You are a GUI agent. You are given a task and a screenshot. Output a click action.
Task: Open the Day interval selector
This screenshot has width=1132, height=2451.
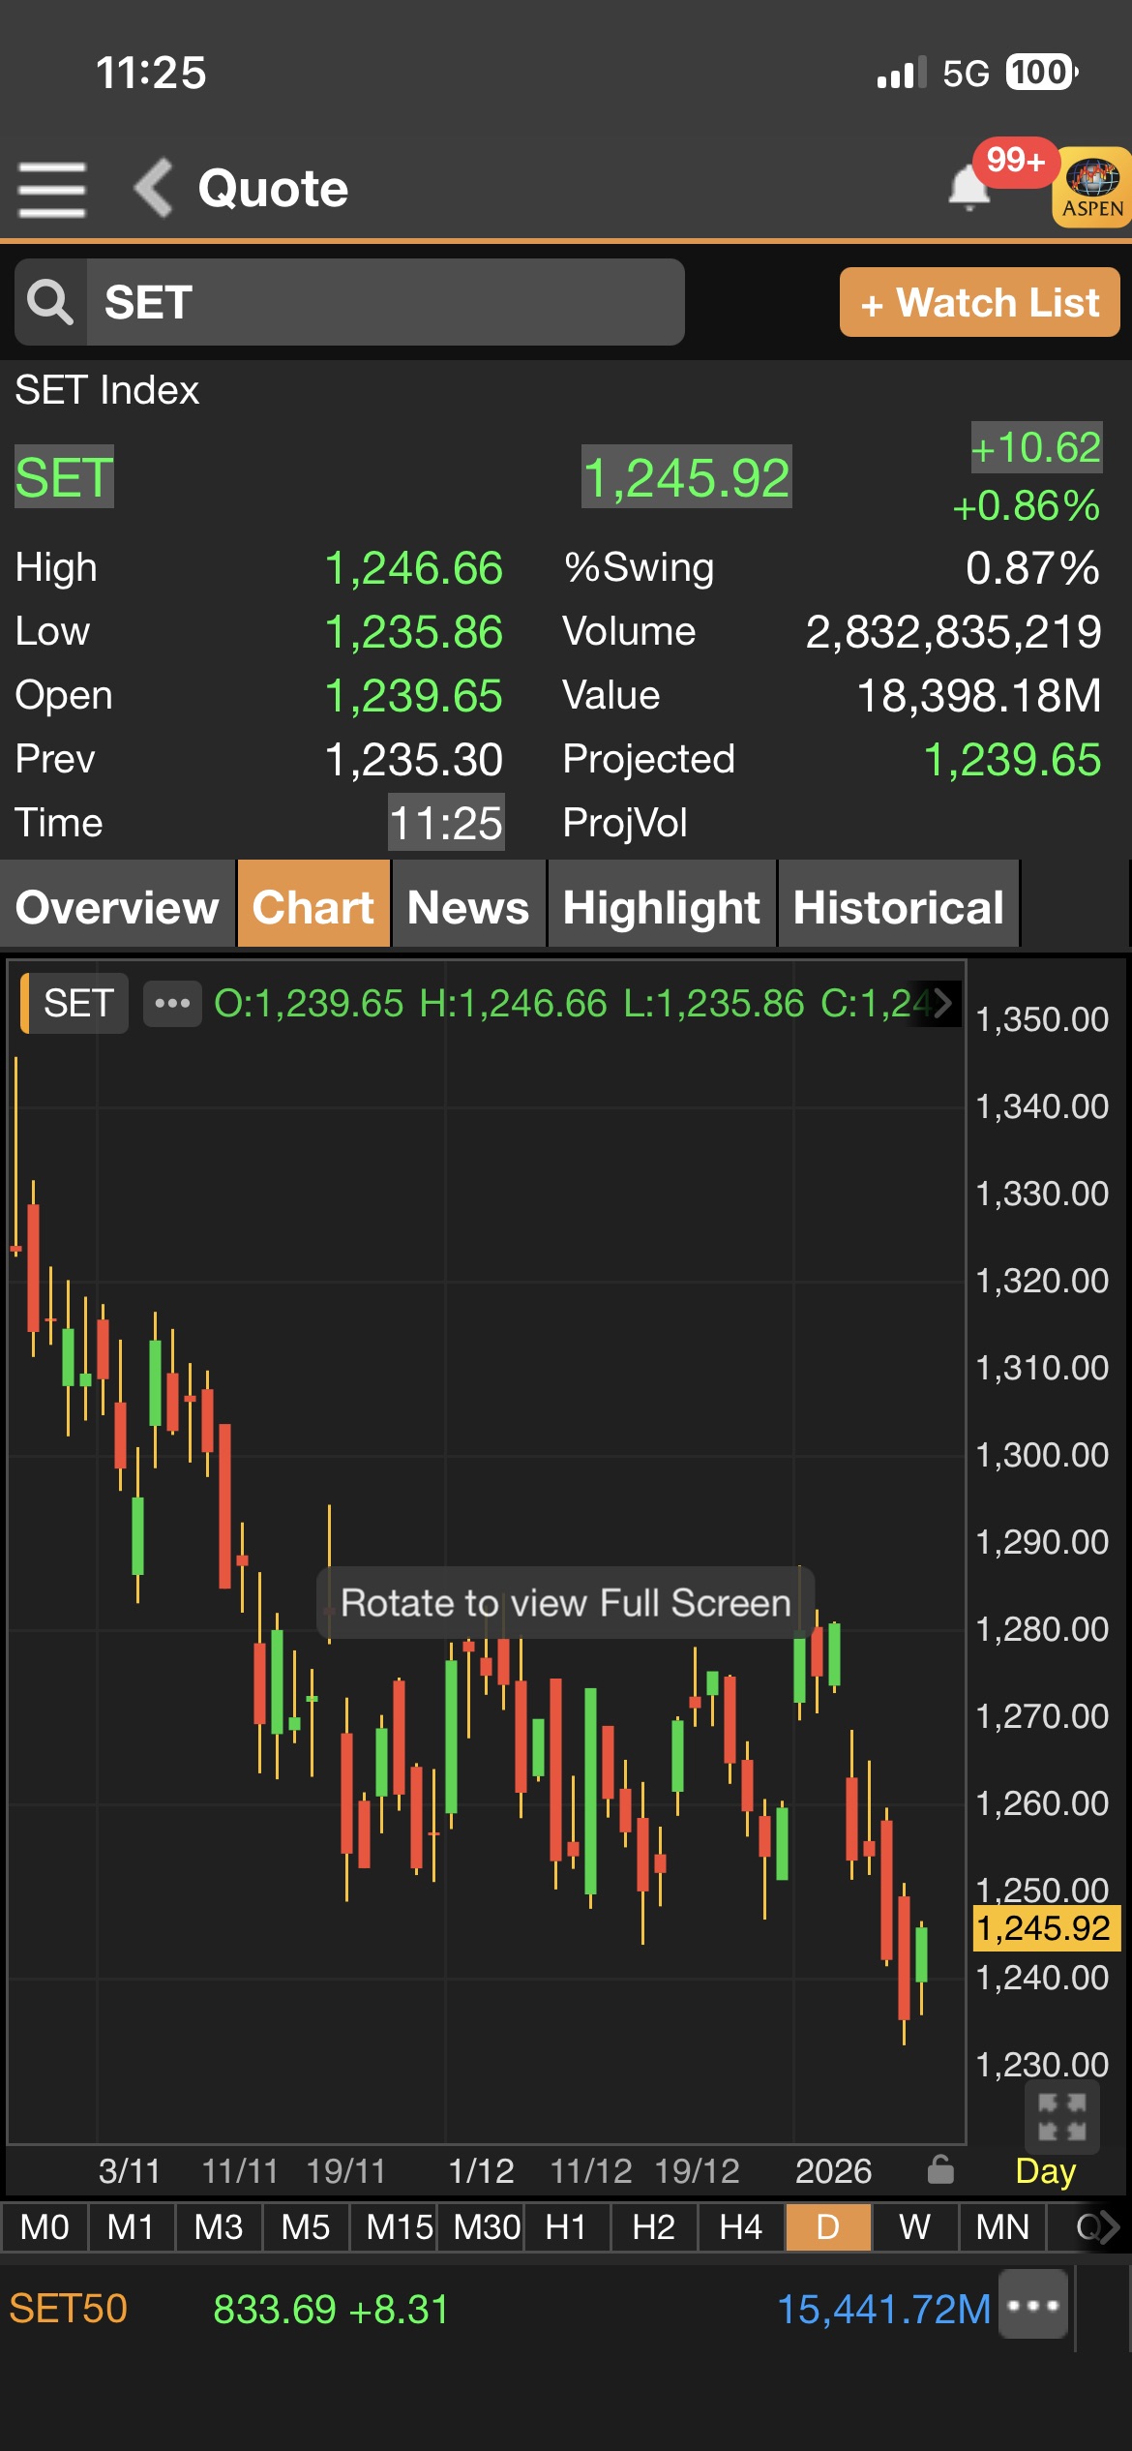pyautogui.click(x=1045, y=2171)
